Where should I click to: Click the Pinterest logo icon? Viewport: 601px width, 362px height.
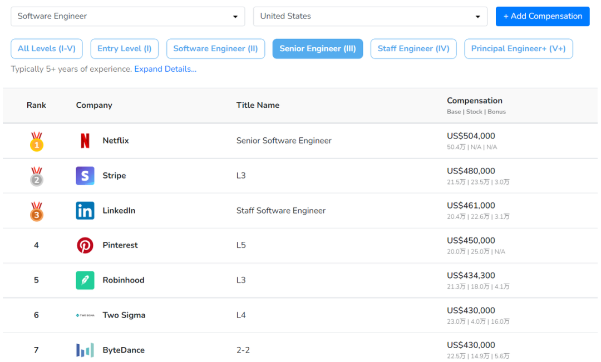[x=85, y=245]
